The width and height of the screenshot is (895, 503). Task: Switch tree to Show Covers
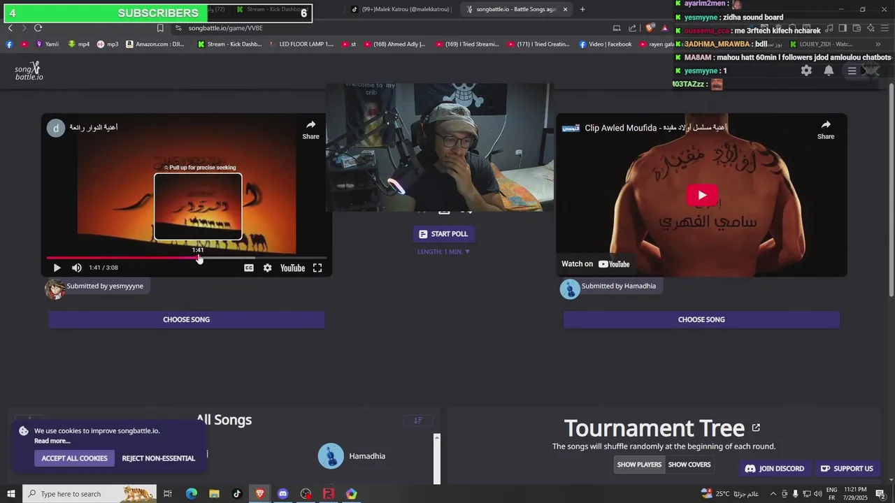point(689,465)
